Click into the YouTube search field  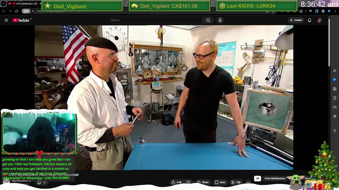[x=155, y=20]
